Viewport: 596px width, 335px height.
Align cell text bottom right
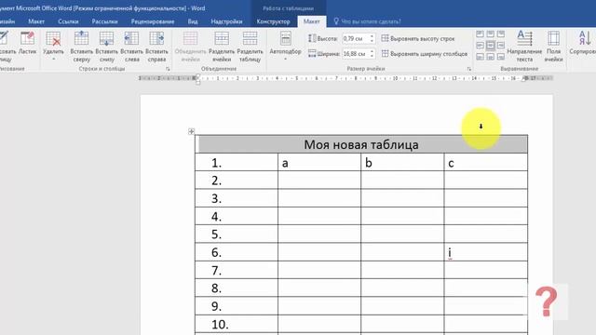pyautogui.click(x=501, y=57)
